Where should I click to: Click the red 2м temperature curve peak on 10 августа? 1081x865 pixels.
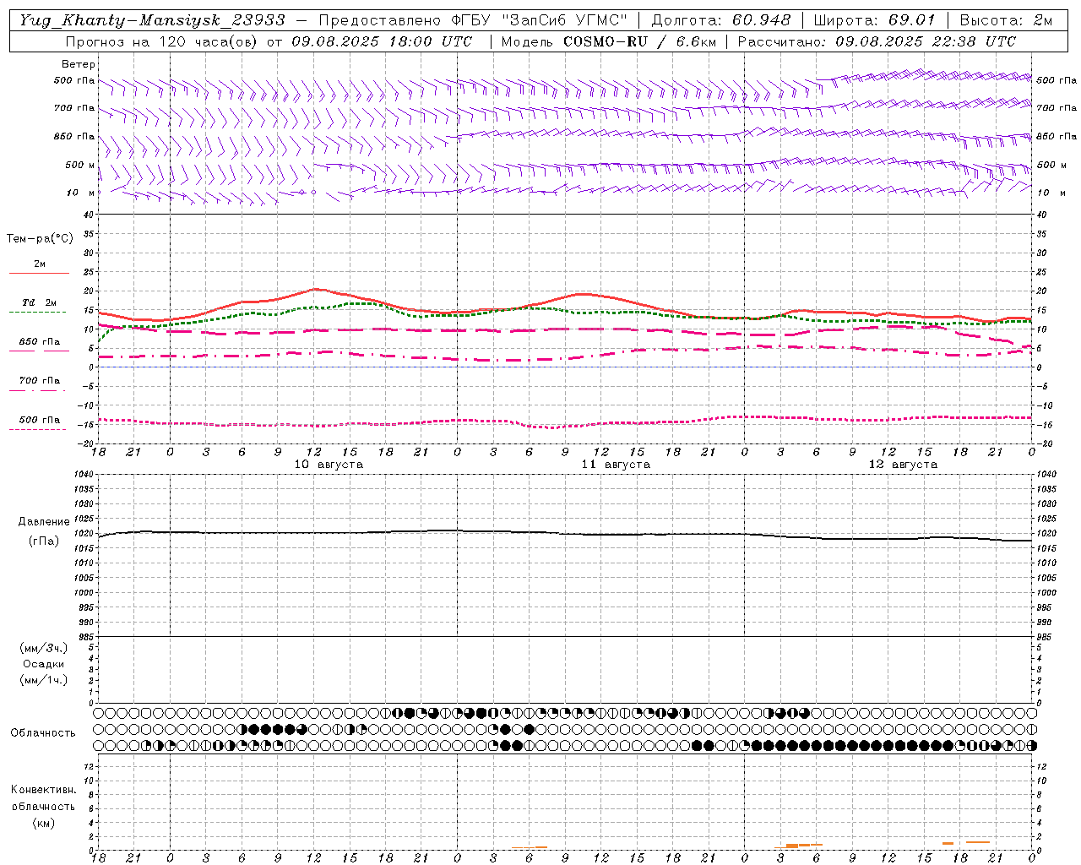coord(314,289)
